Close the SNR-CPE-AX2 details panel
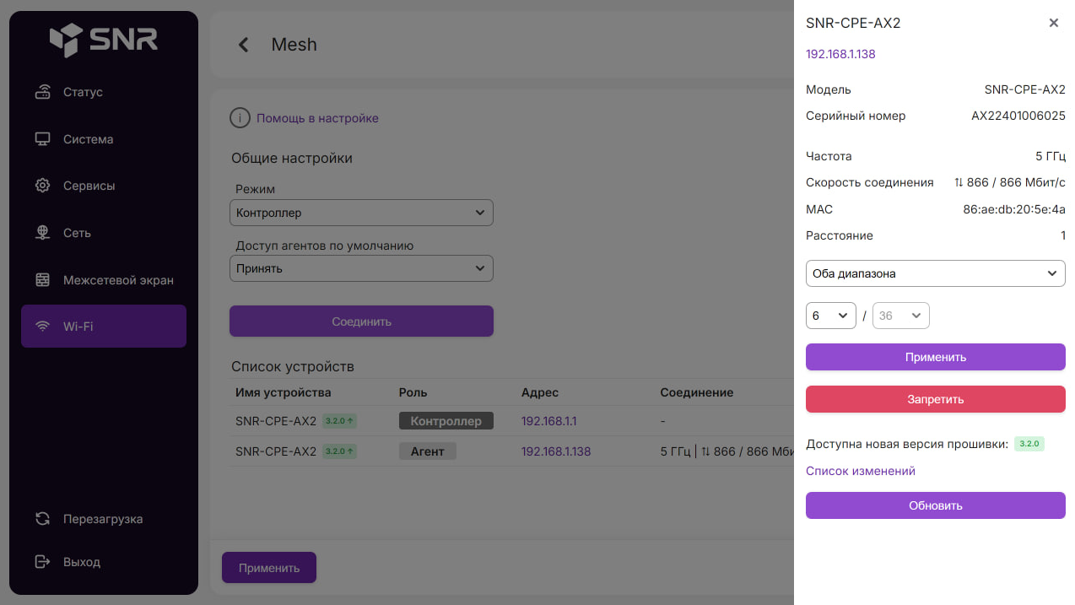 1053,23
